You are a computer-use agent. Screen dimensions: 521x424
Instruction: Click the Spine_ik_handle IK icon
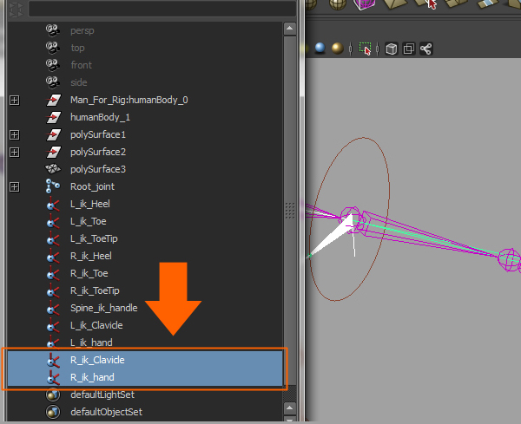53,308
